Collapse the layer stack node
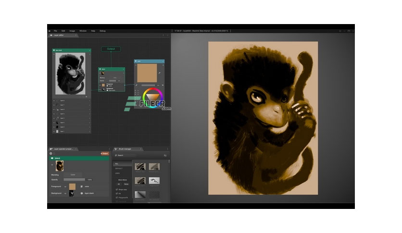The image size is (402, 233). point(89,50)
